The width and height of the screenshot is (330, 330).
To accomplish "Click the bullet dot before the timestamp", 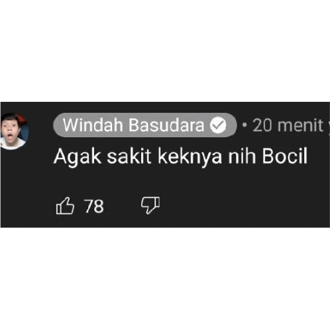I will 244,124.
